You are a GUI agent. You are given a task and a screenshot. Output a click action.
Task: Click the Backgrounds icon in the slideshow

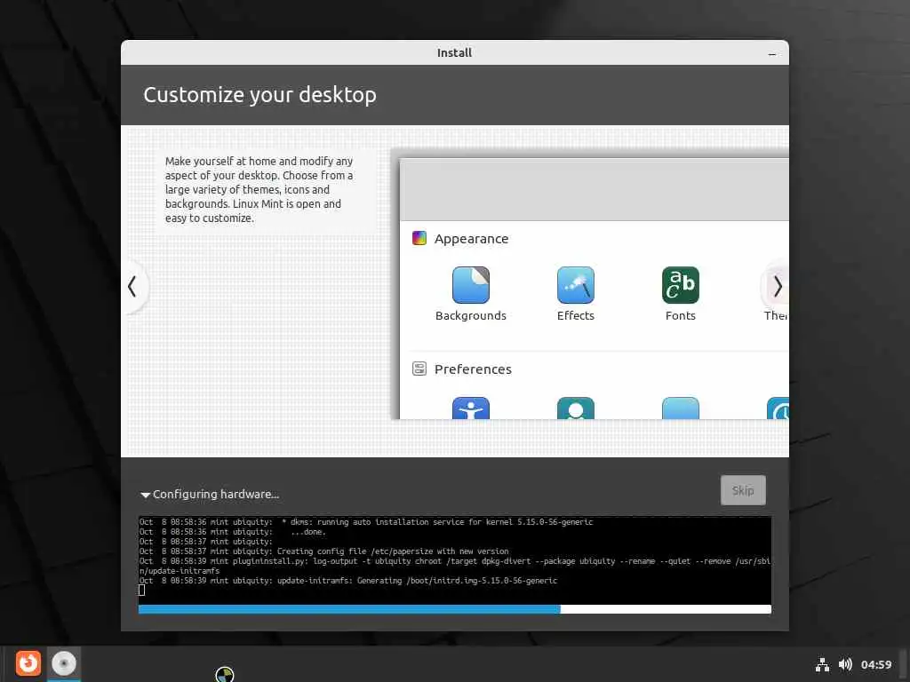pos(471,285)
